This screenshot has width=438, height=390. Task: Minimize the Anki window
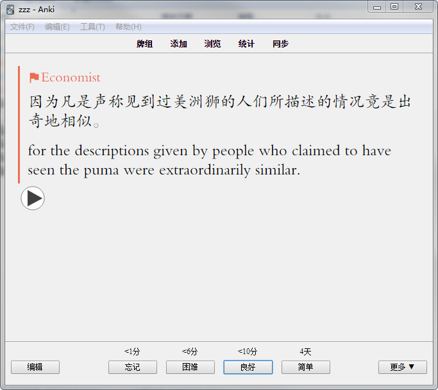[377, 7]
